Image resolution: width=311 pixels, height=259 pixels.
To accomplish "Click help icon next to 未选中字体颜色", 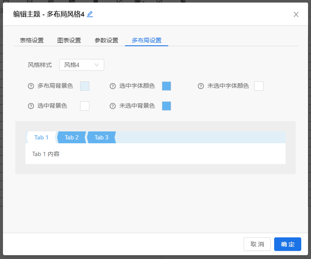I will 201,86.
